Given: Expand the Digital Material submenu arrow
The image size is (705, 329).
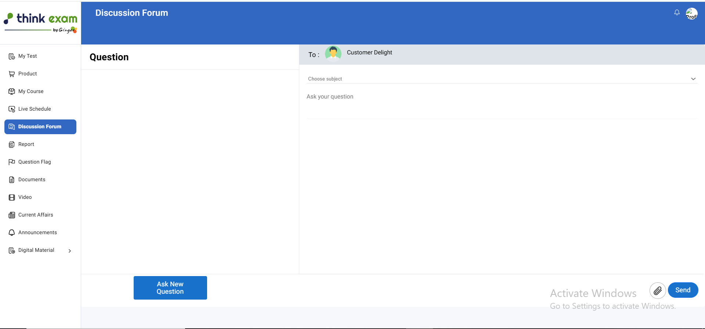Looking at the screenshot, I should (70, 251).
